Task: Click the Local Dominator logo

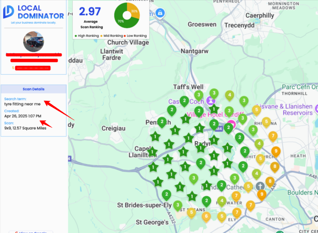Action: coord(34,12)
